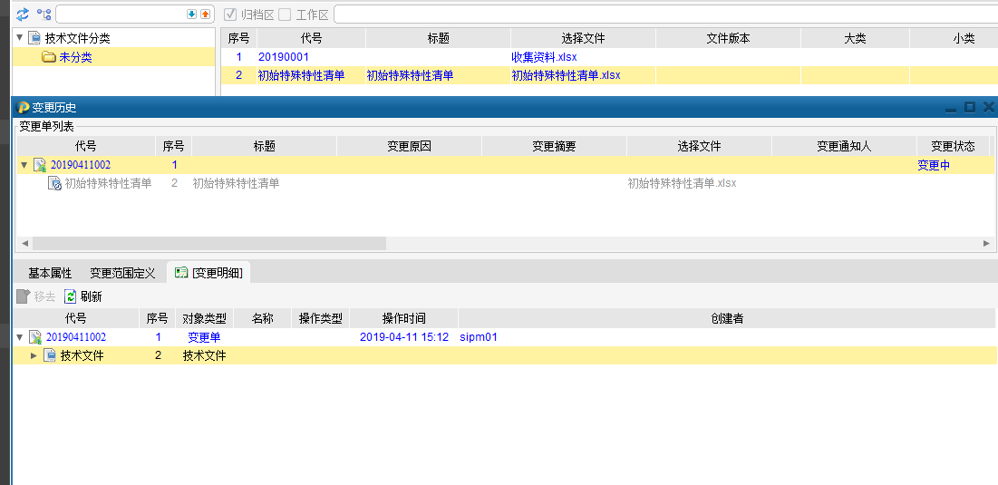This screenshot has width=998, height=485.
Task: Click the grayed 初始特殊特性清单.xlsx in 变更单列表
Action: [682, 183]
